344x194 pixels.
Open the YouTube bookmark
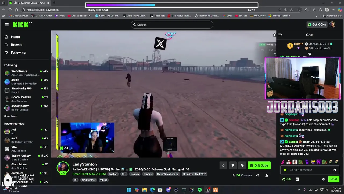(x=241, y=16)
